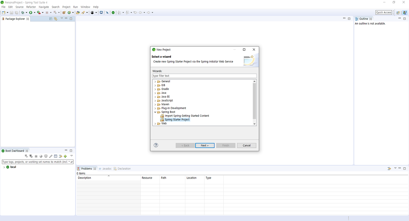Click the Debug bug icon in toolbar
The width and height of the screenshot is (409, 221).
pos(22,12)
